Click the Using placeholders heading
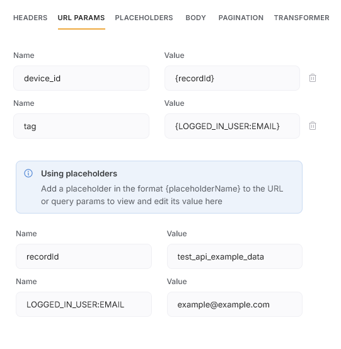The image size is (341, 349). coord(79,173)
